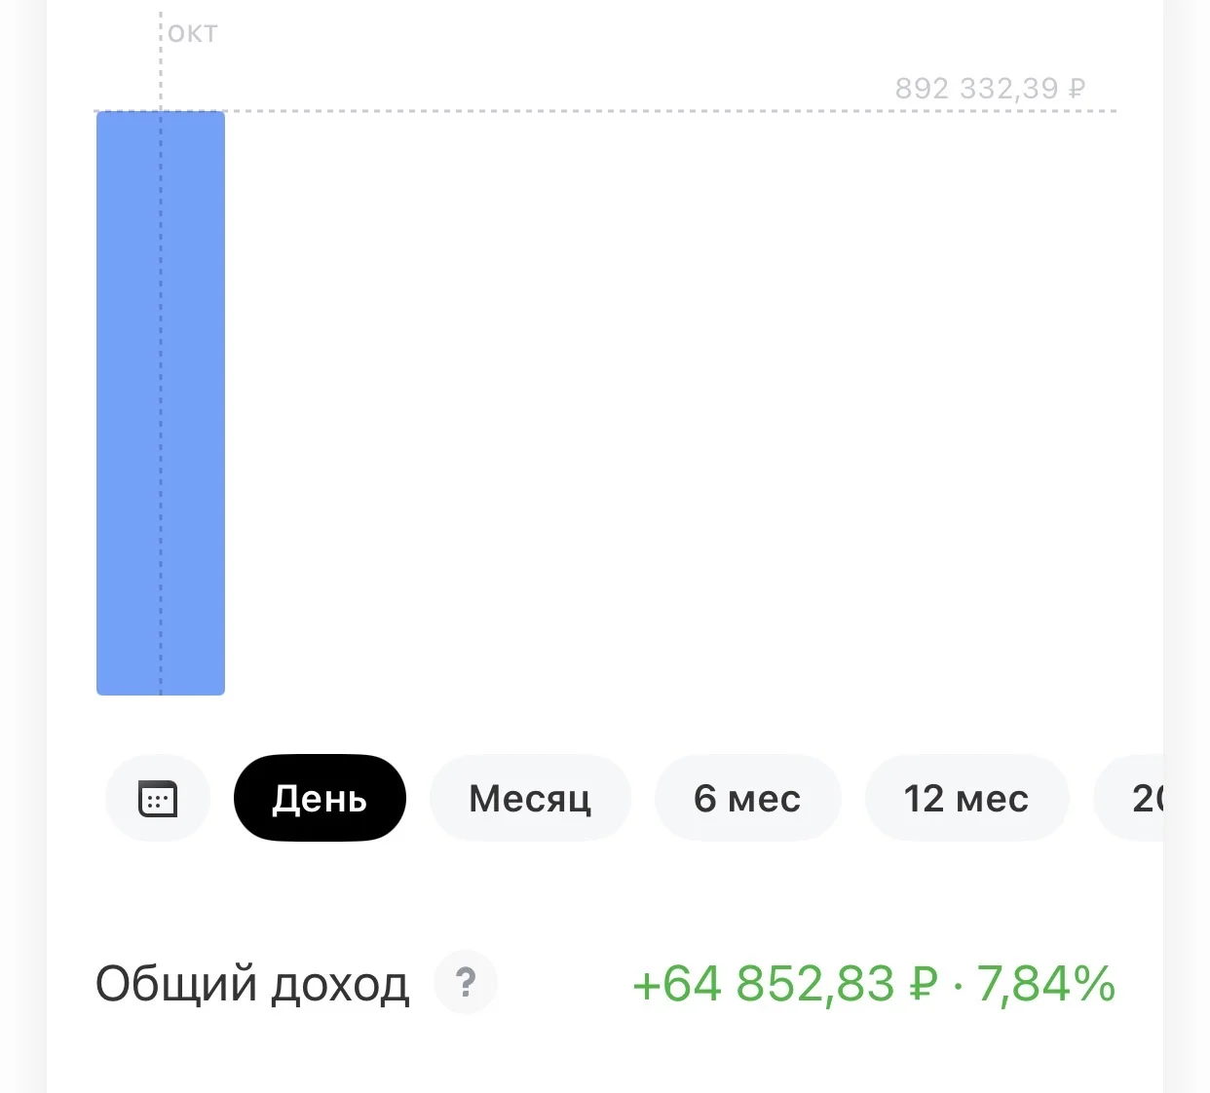Tap the dot separator before 7,84%
This screenshot has height=1093, width=1210.
click(x=959, y=987)
